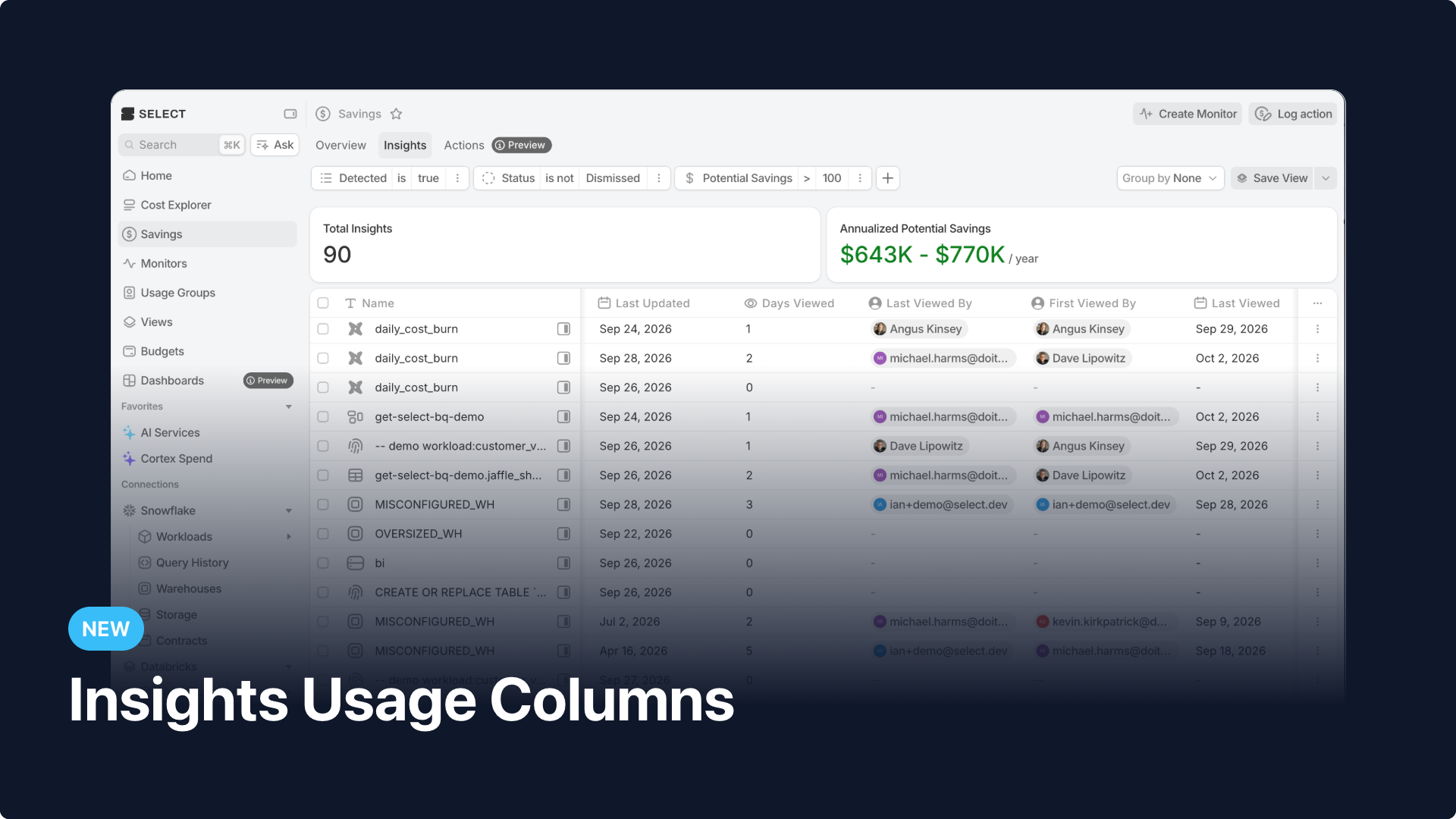Switch to the Actions tab

pos(463,146)
